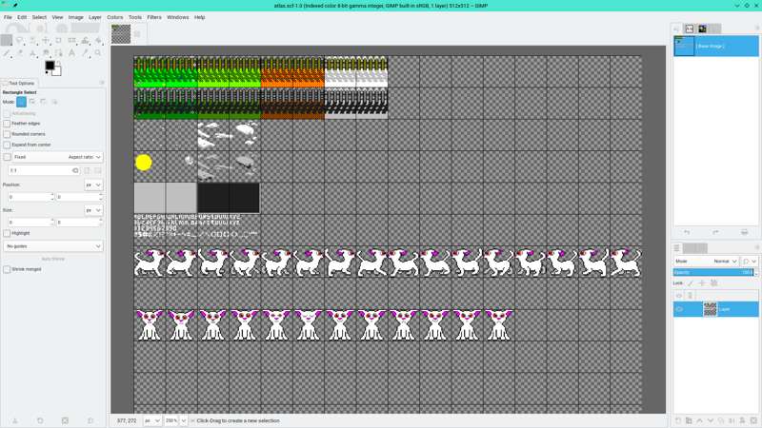Select the Zoom magnifier tool
The image size is (762, 428).
point(98,53)
